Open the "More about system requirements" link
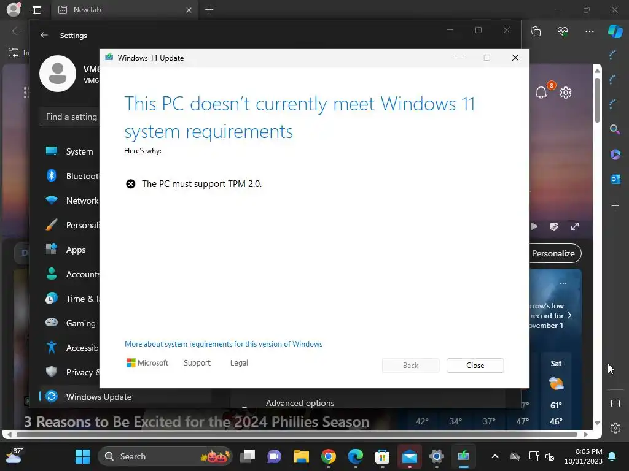The image size is (629, 471). coord(224,344)
